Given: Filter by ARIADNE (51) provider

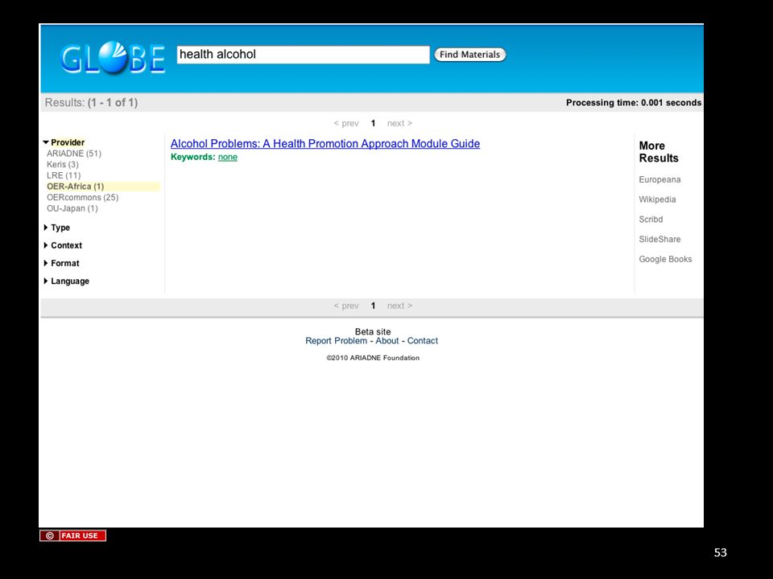Looking at the screenshot, I should (x=74, y=154).
